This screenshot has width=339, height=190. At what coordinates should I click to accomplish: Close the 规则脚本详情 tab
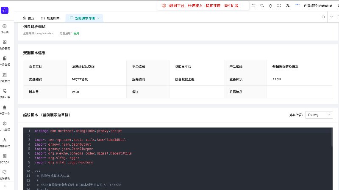(98, 19)
